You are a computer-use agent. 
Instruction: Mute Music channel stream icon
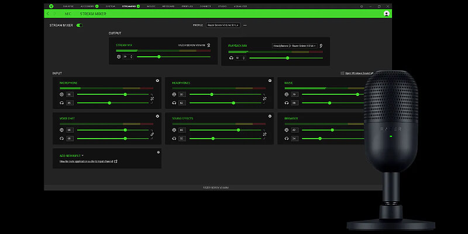[287, 94]
